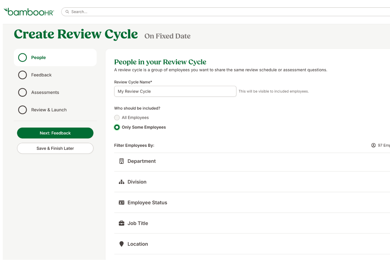The height and width of the screenshot is (260, 390).
Task: Click the Feedback step circle
Action: (x=22, y=75)
